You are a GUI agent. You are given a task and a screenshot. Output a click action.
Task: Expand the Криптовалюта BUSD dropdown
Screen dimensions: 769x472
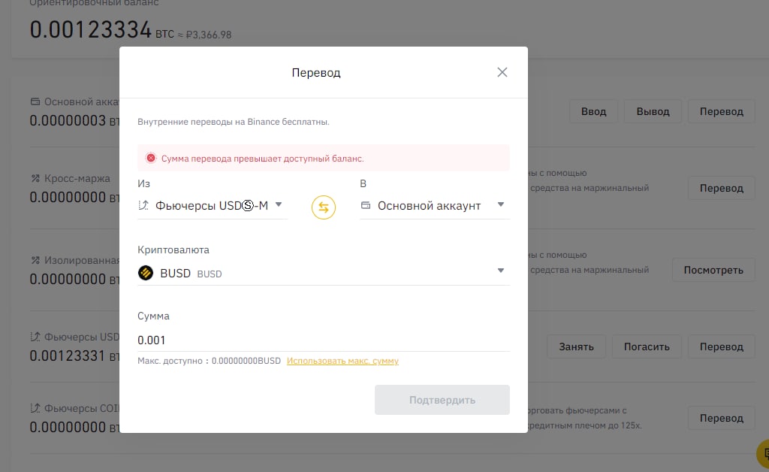[323, 273]
